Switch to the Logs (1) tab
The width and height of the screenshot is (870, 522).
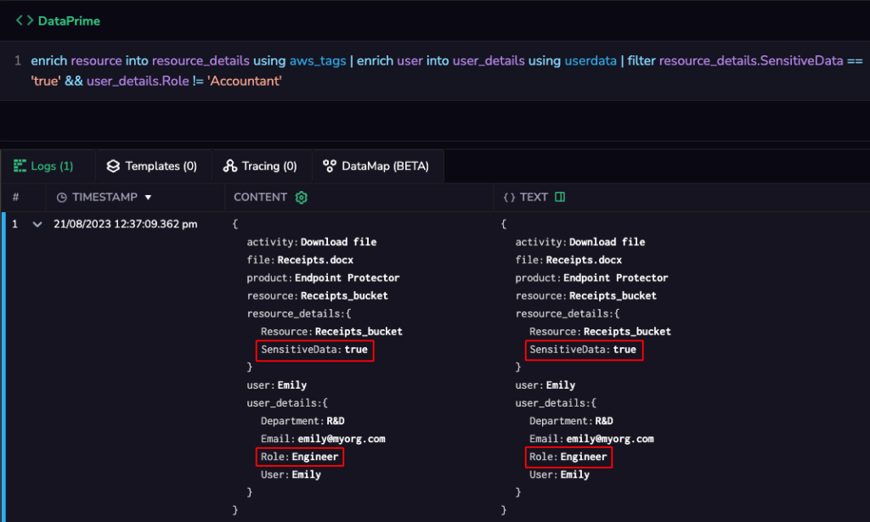[44, 166]
